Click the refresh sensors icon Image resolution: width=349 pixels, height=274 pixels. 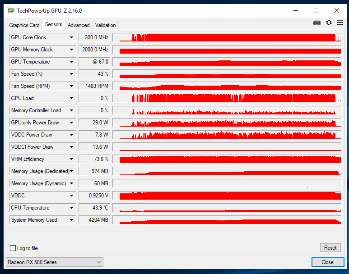click(329, 23)
